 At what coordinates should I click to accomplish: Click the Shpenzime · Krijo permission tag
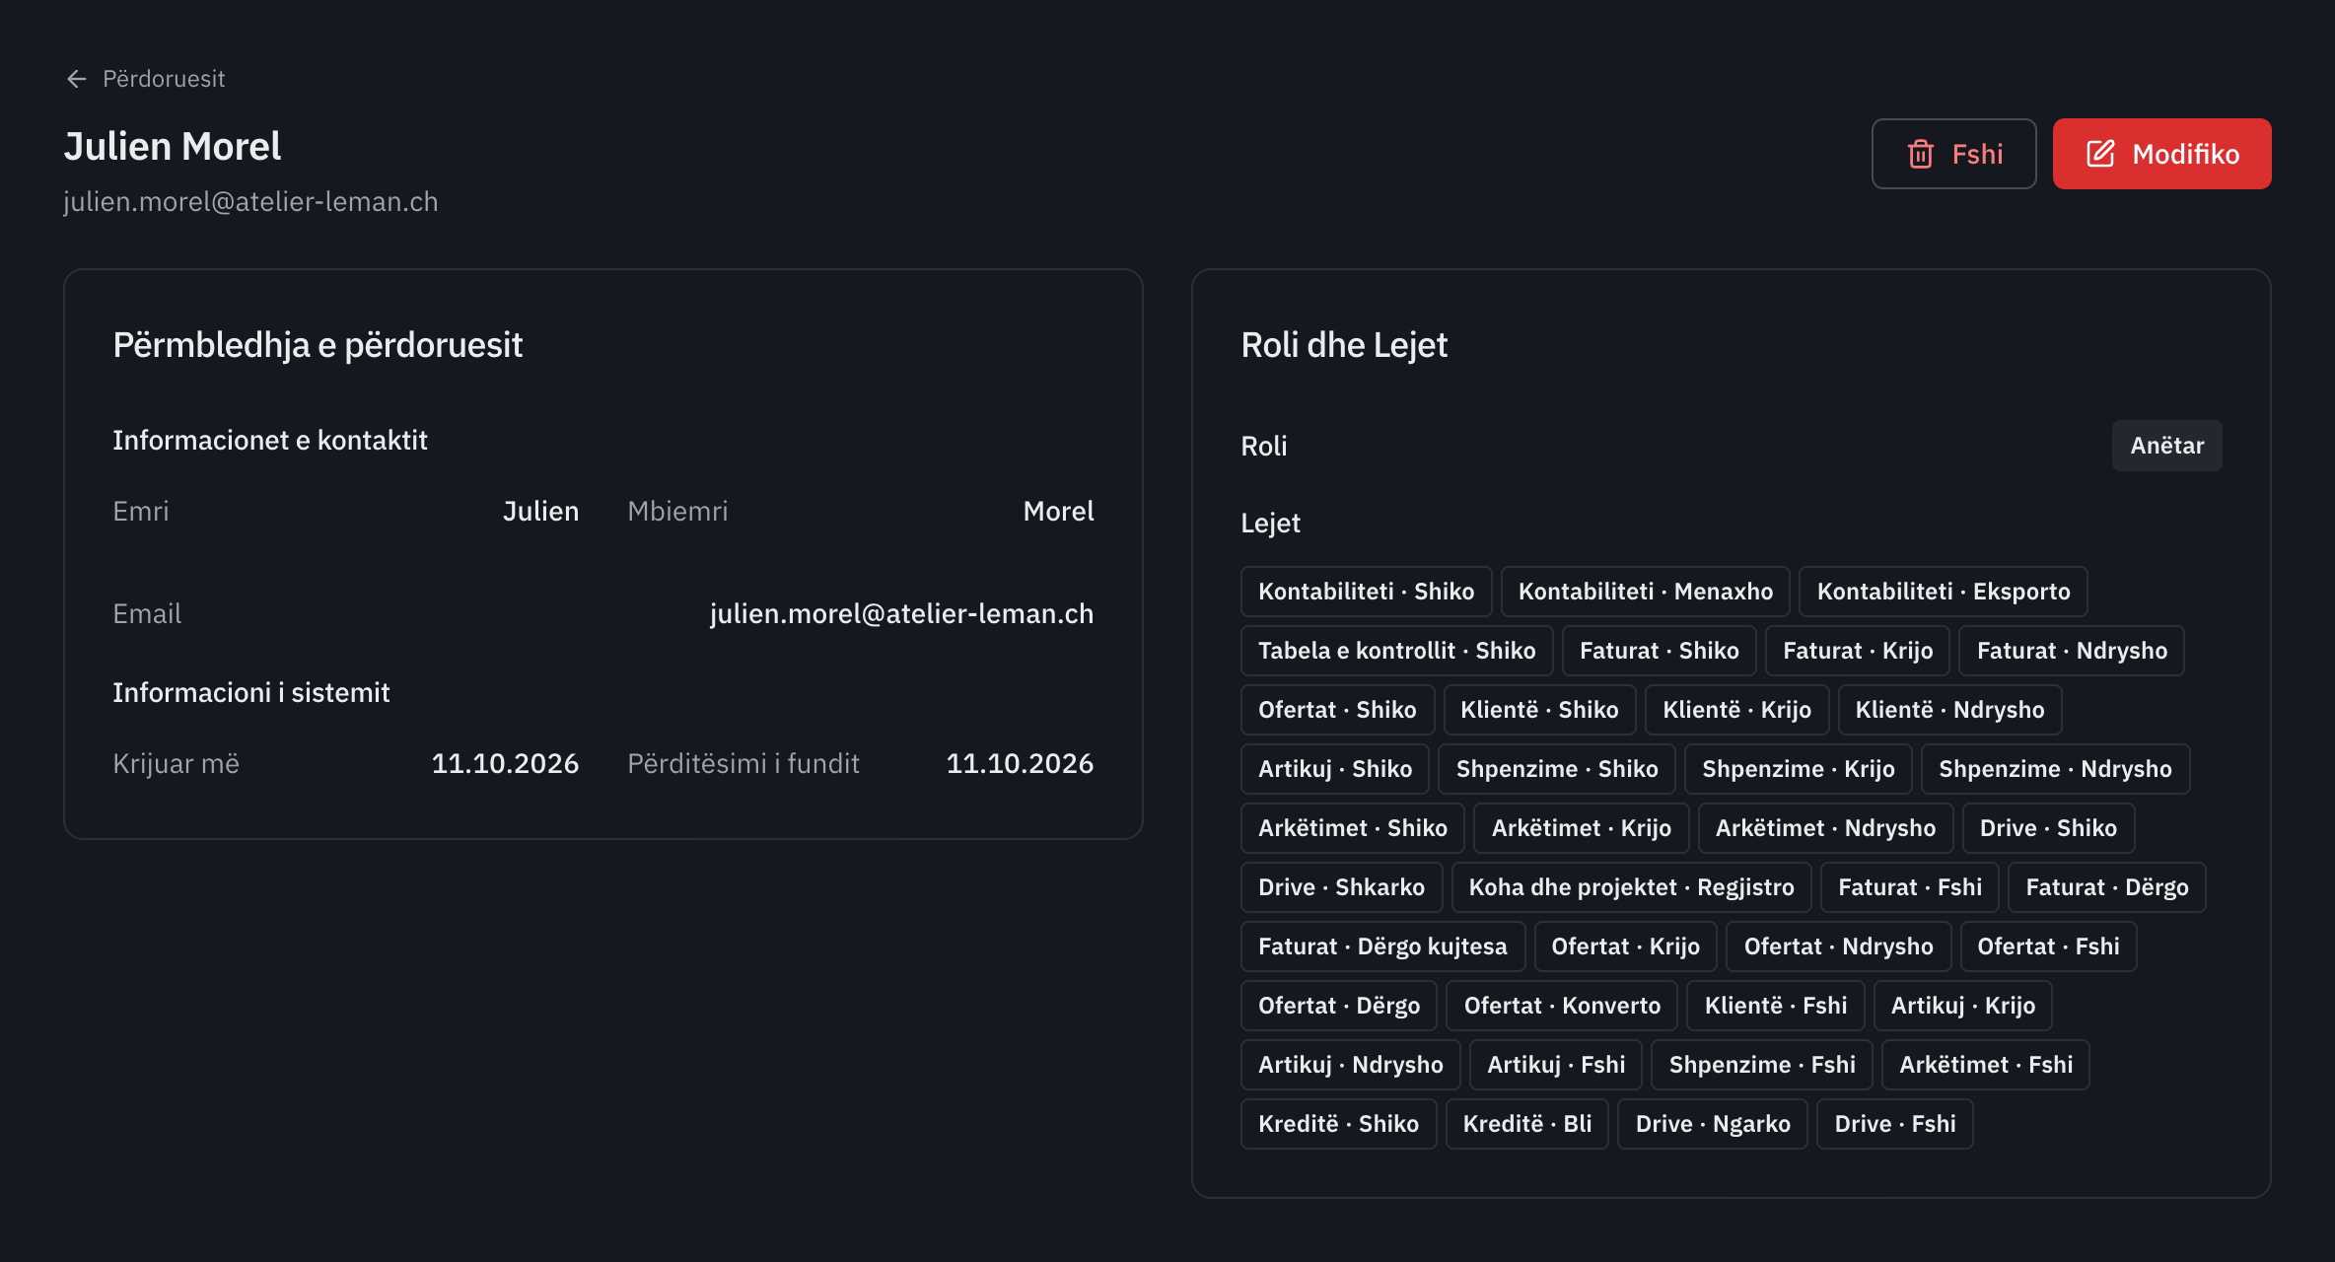(x=1798, y=769)
